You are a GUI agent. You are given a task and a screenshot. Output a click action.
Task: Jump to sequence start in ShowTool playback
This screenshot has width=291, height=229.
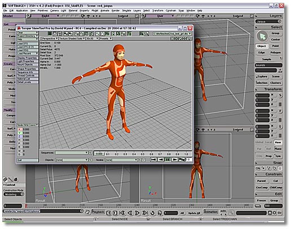[x=153, y=160]
